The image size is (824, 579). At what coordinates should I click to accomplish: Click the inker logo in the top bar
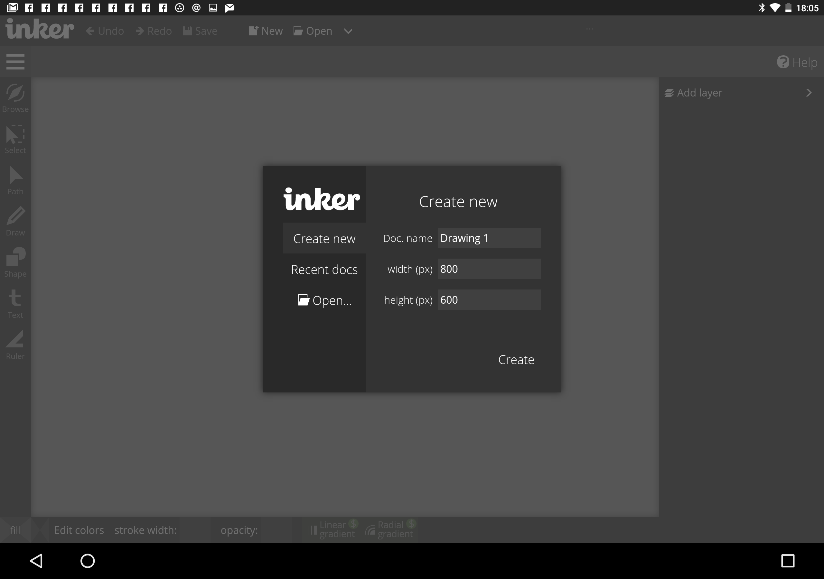[x=40, y=29]
